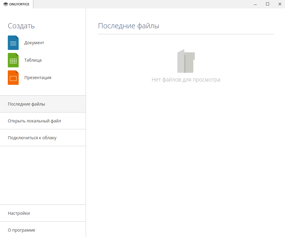Click the Последние файлы page heading
This screenshot has height=237, width=285.
[x=129, y=26]
